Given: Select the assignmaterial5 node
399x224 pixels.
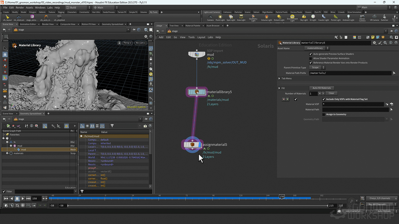Looking at the screenshot, I should click(193, 145).
